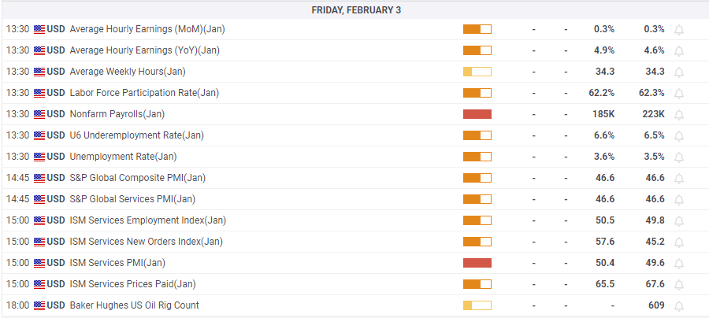Click the red volatility bar for ISM Services PMI
The height and width of the screenshot is (318, 709).
tap(477, 263)
